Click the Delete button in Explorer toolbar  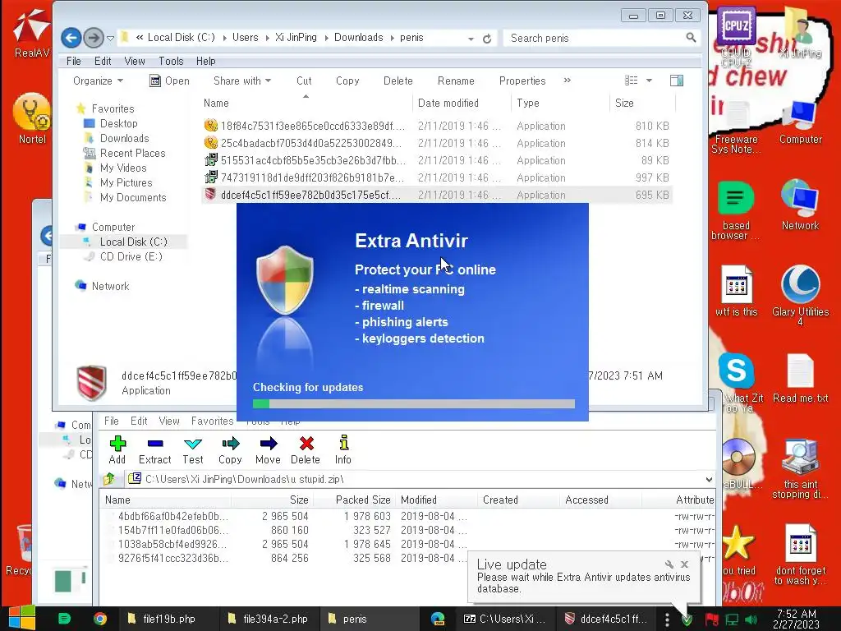398,81
